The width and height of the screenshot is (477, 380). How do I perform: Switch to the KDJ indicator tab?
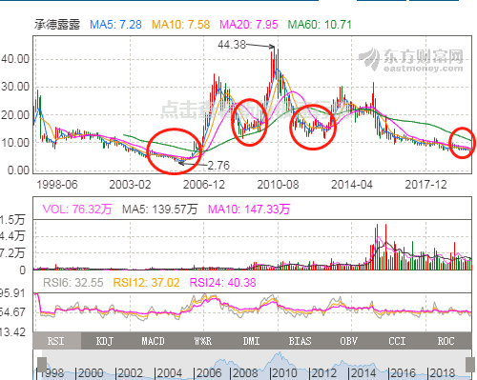click(x=106, y=341)
